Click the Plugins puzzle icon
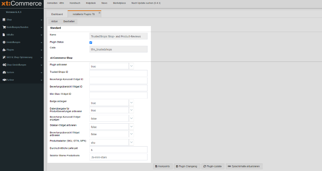 pyautogui.click(x=4, y=50)
